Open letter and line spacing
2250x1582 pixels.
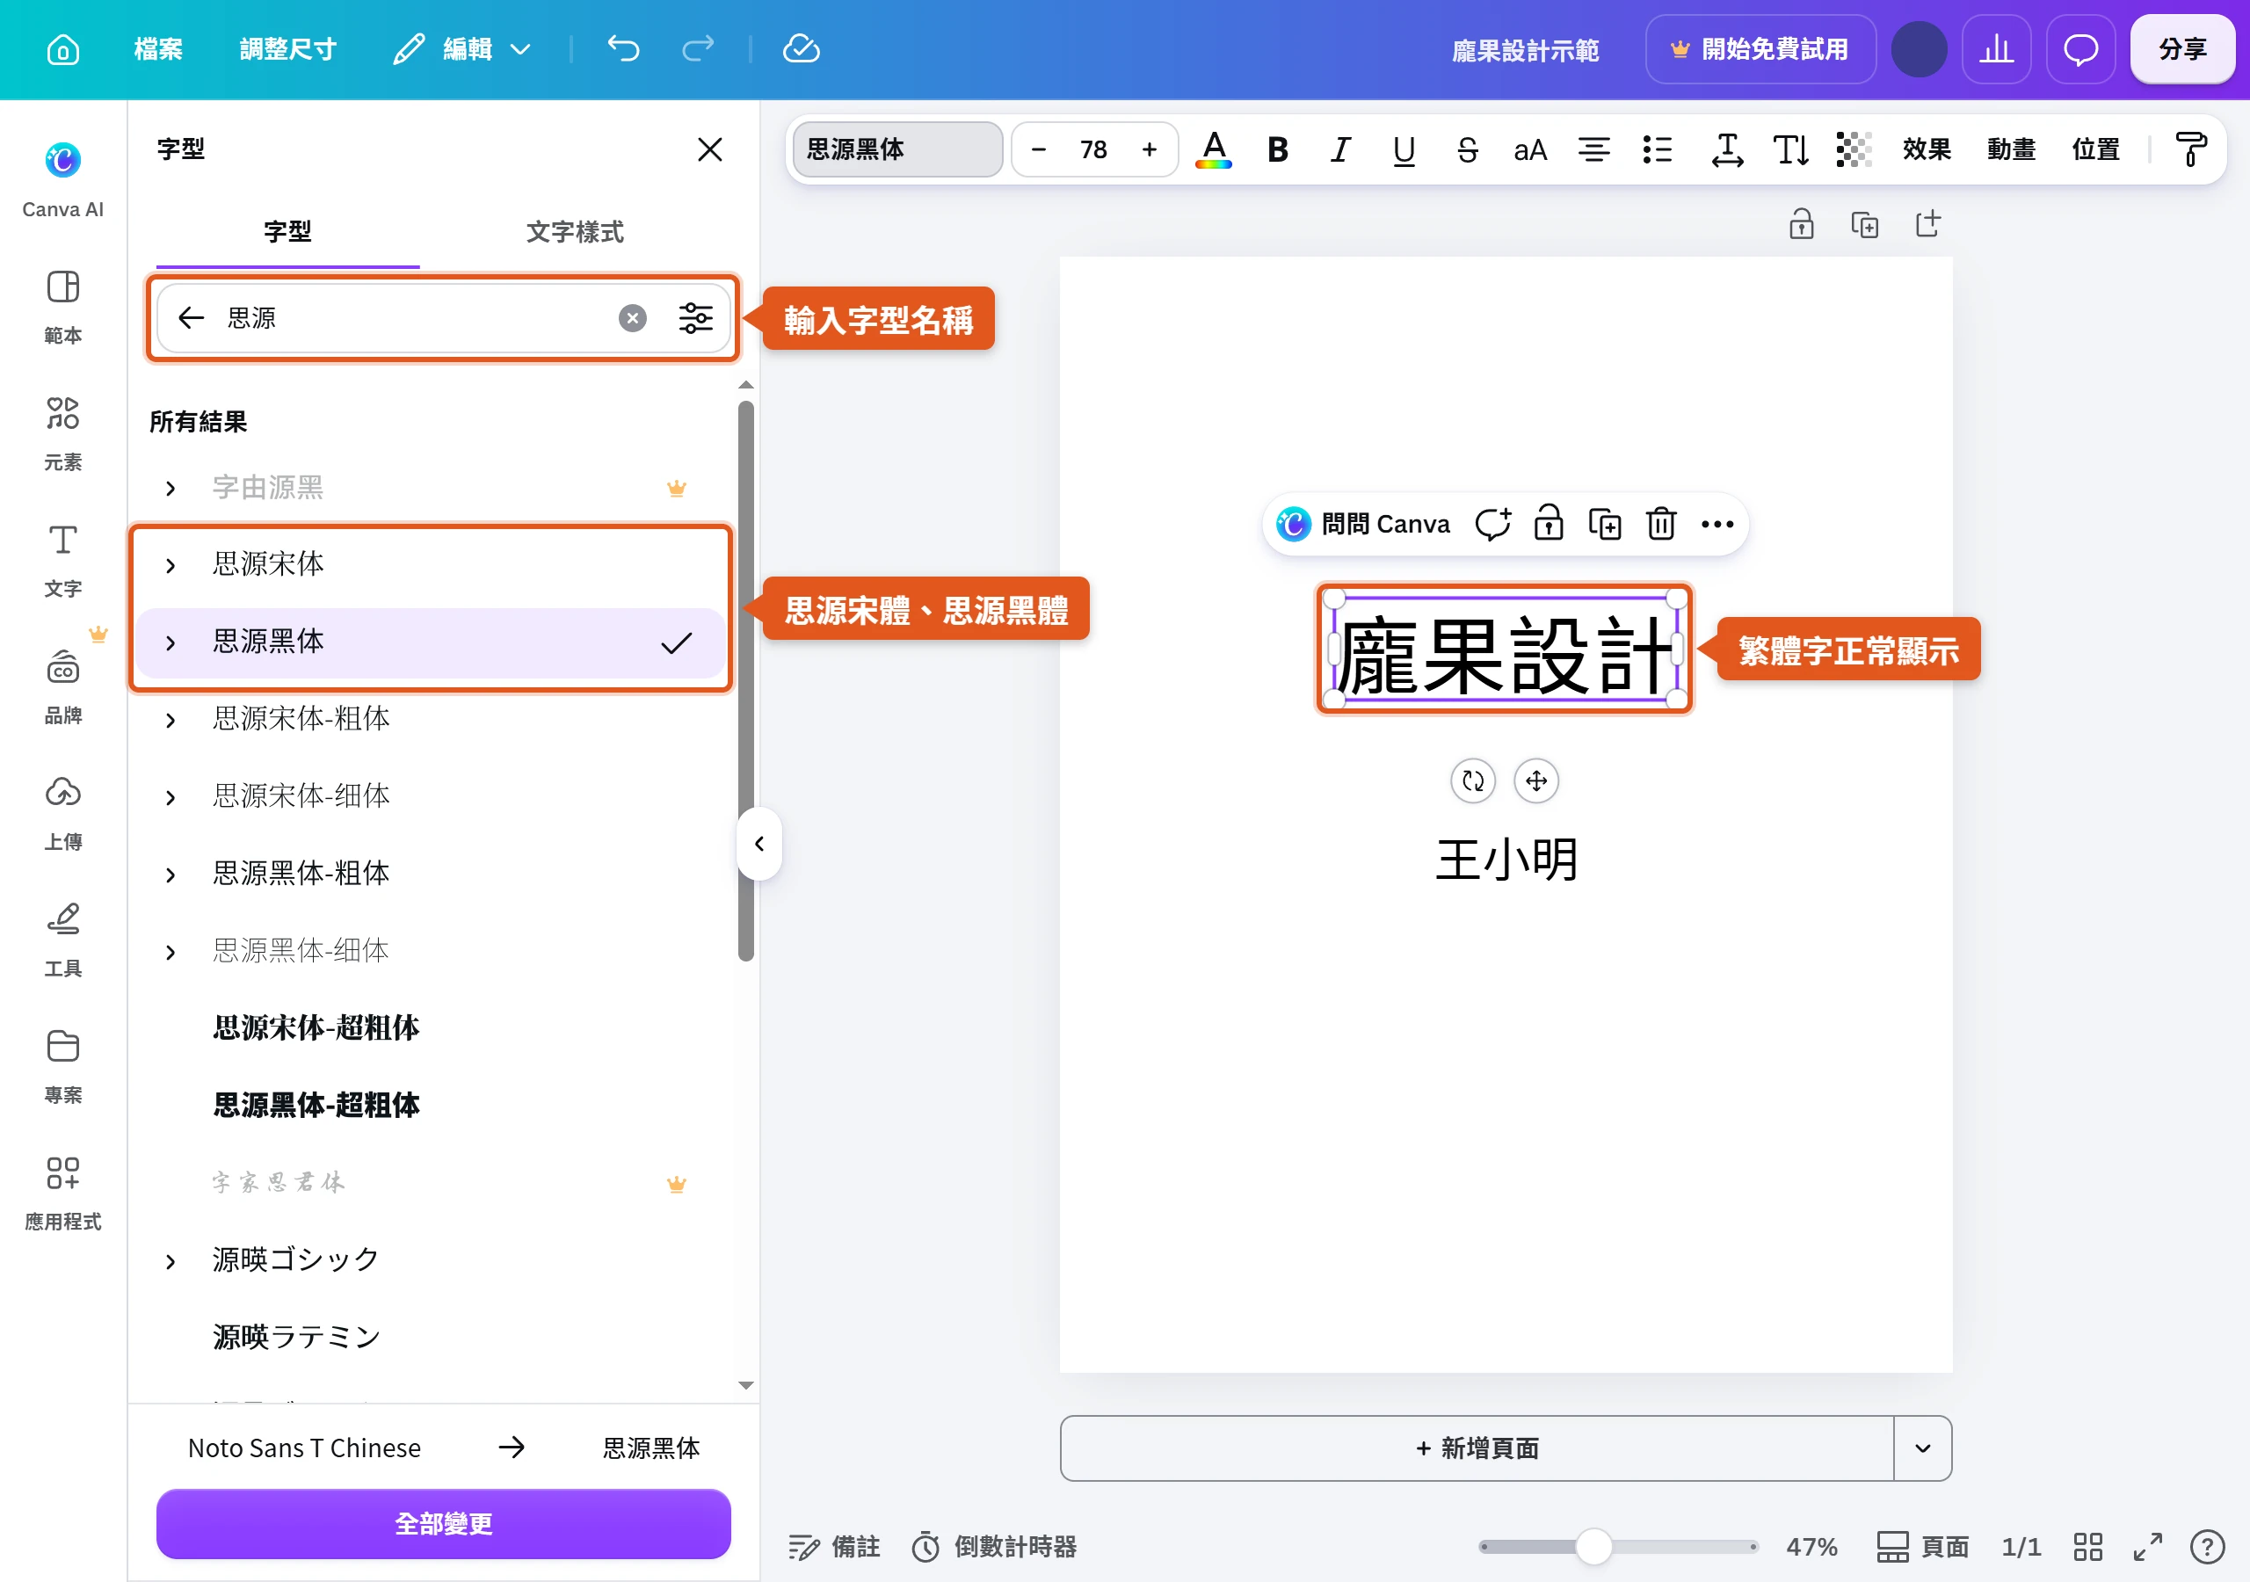click(1727, 149)
